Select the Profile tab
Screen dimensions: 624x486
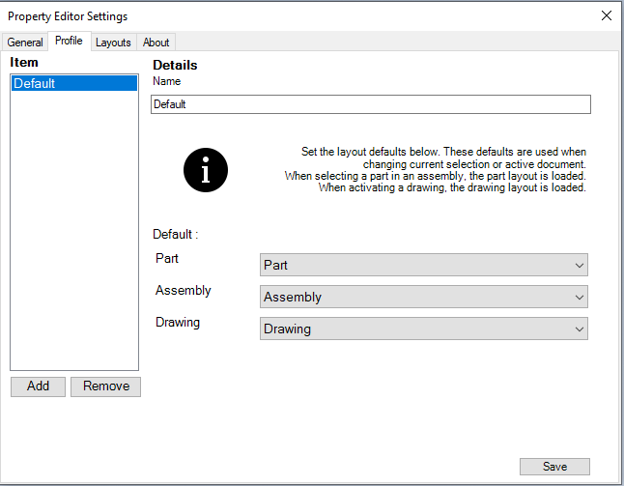pos(69,41)
